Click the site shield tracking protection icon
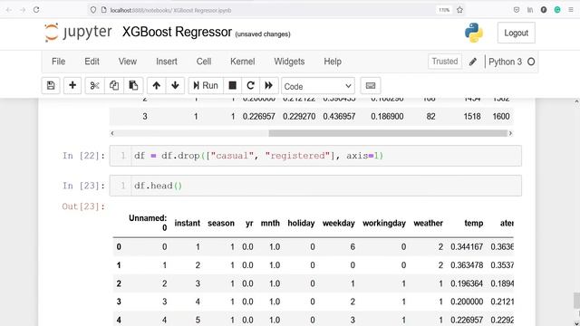This screenshot has height=326, width=580. [x=93, y=10]
